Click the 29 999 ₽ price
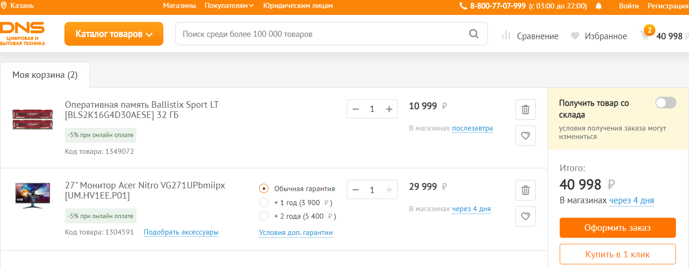 pyautogui.click(x=428, y=186)
